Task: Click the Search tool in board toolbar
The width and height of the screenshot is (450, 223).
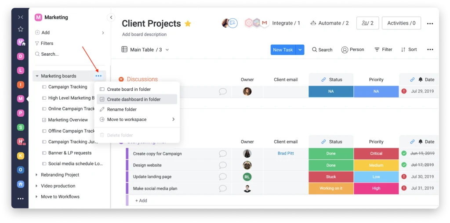Action: click(322, 50)
